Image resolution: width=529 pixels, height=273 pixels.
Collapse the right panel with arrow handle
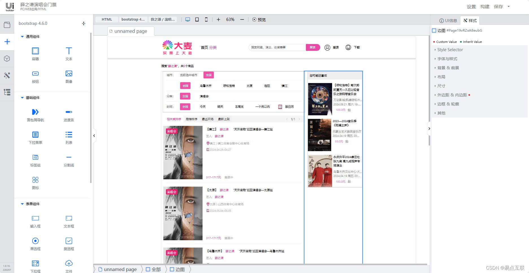click(x=429, y=129)
